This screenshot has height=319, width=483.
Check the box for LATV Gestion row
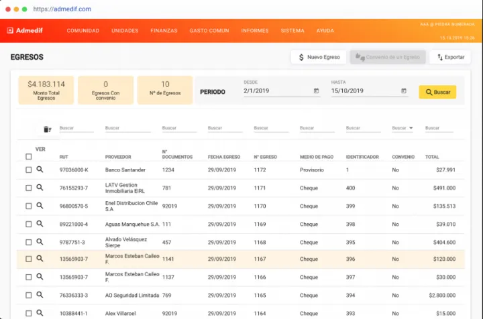tap(28, 188)
